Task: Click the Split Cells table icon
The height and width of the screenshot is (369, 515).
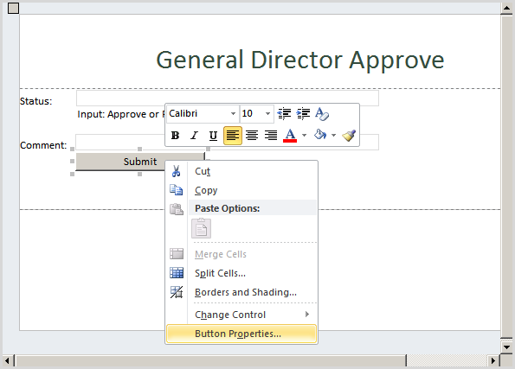Action: click(x=177, y=273)
